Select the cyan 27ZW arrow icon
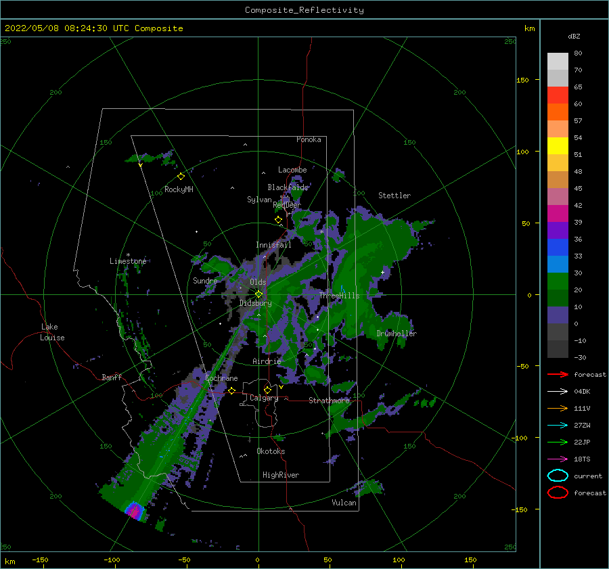 point(558,426)
